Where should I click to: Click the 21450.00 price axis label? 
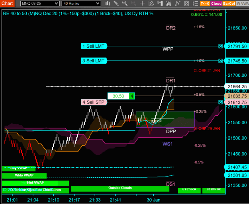pos(237,154)
